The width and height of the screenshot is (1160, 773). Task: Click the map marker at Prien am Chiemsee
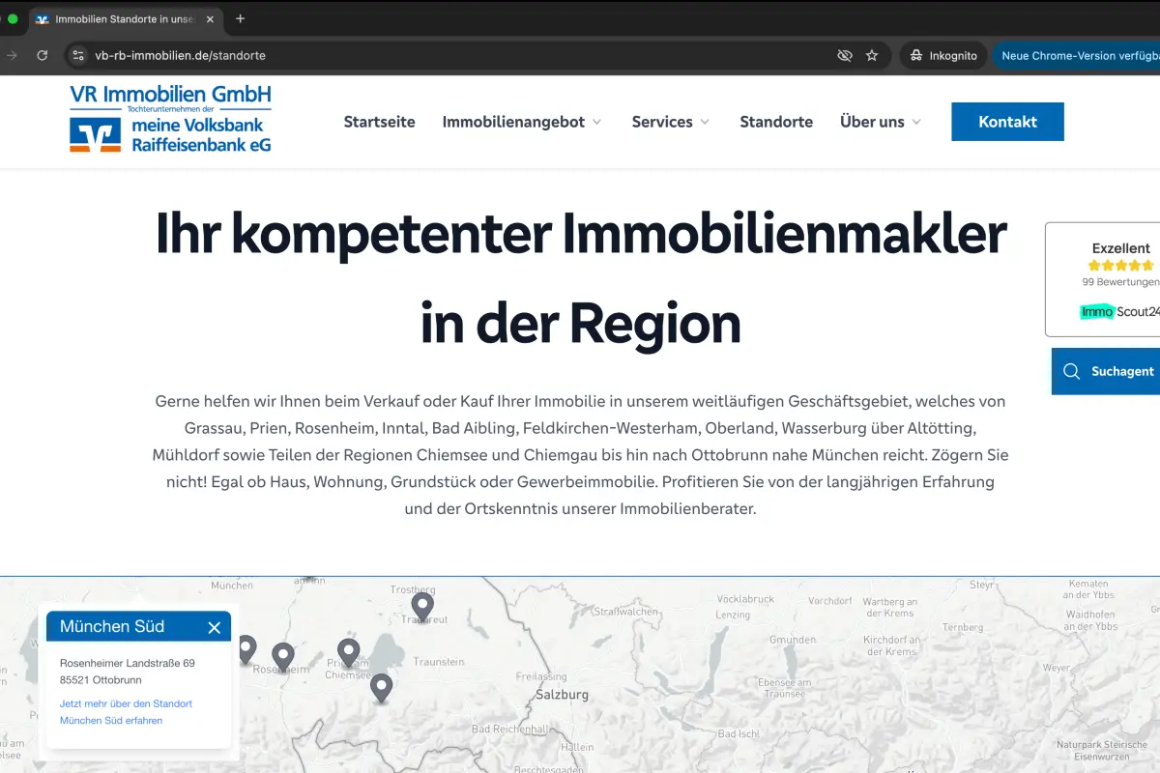click(x=348, y=653)
